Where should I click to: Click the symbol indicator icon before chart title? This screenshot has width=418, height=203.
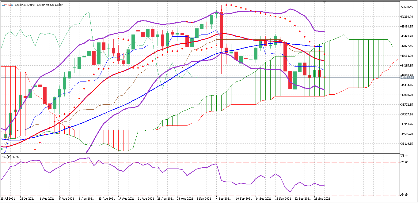point(5,5)
